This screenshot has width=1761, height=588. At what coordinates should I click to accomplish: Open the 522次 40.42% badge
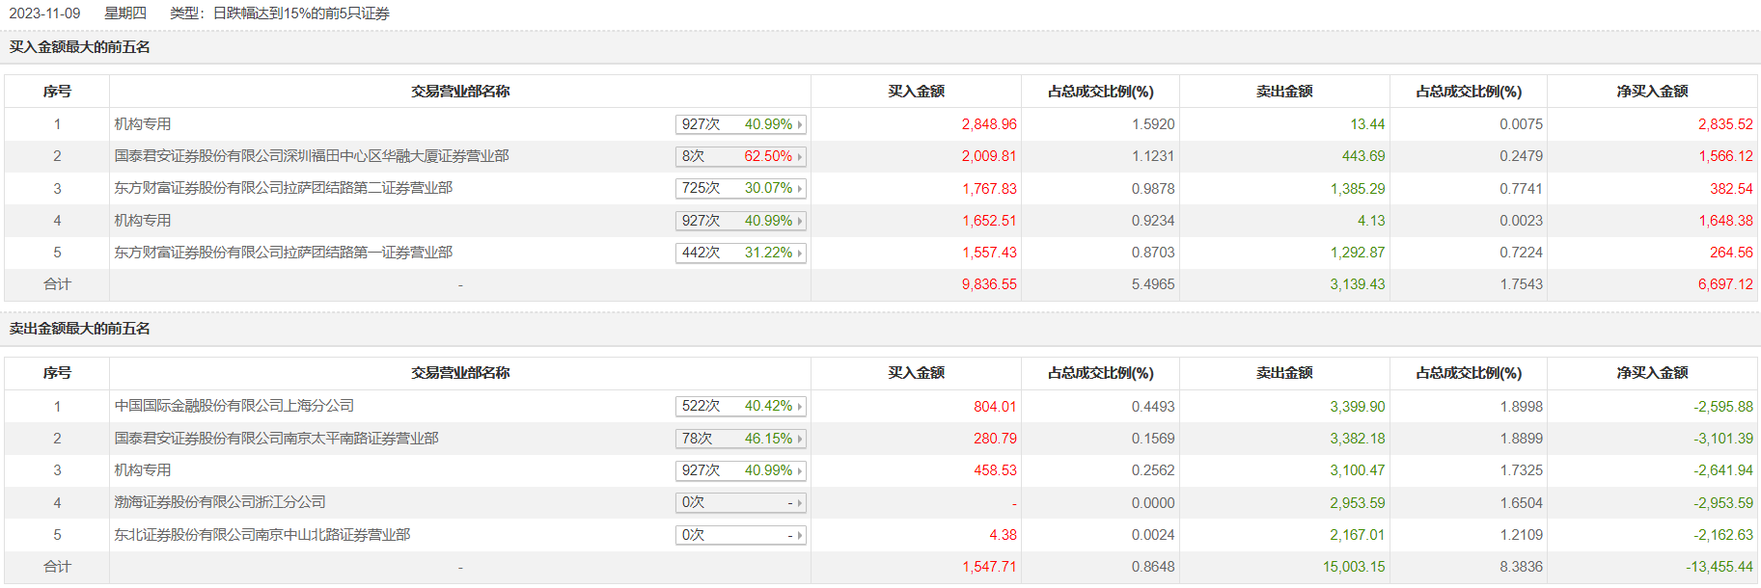coord(740,407)
